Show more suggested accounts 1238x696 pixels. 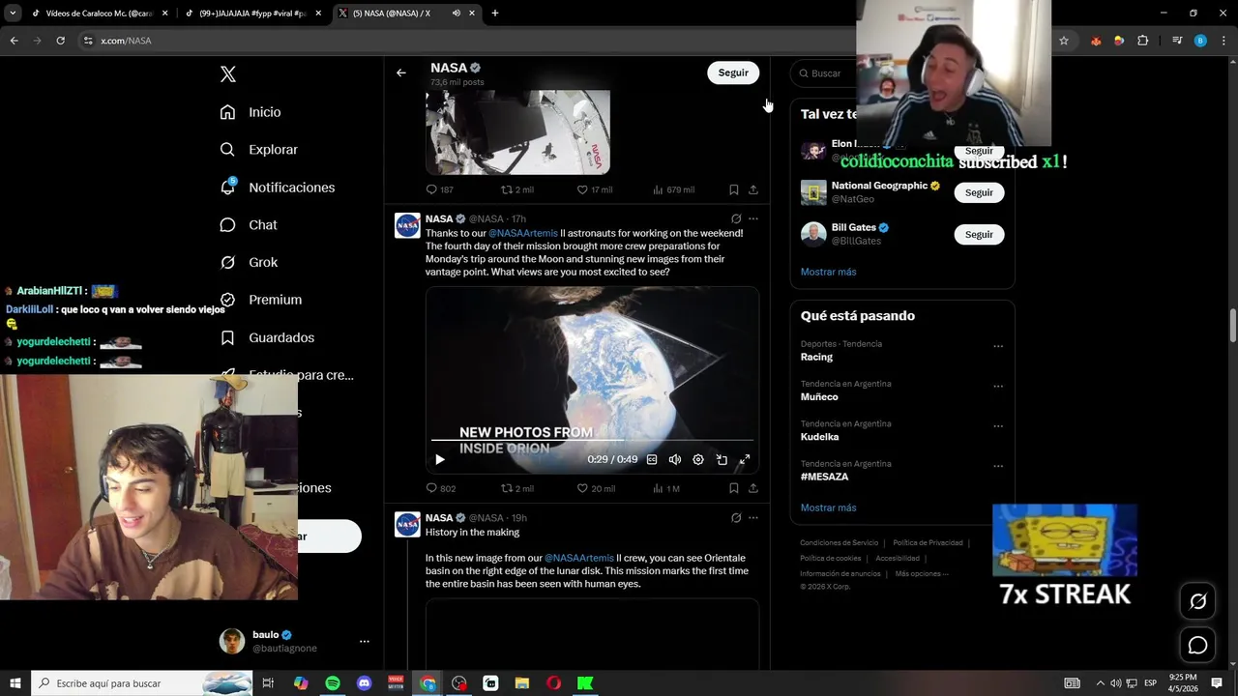click(828, 272)
